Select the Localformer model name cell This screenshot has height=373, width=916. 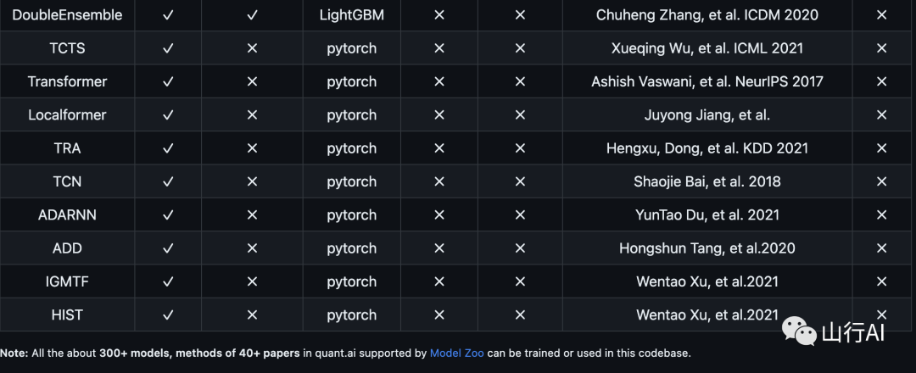(67, 115)
